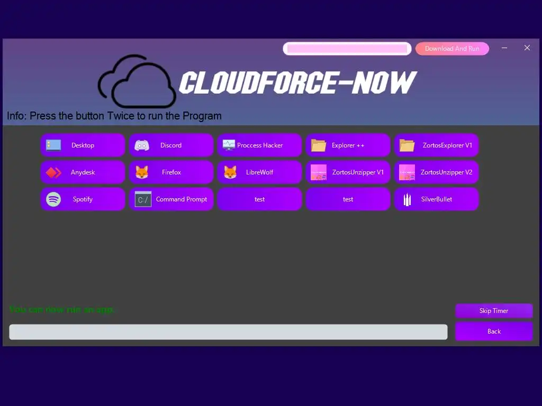Click the ZortosExplorer V1 folder icon
This screenshot has height=406, width=542.
coord(407,145)
